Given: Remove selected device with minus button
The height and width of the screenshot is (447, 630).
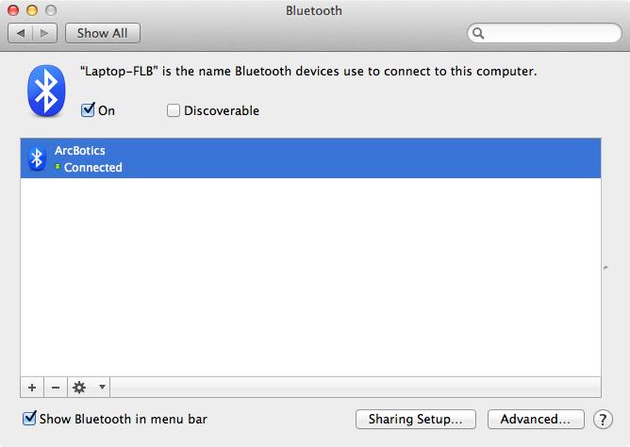Looking at the screenshot, I should click(x=56, y=388).
